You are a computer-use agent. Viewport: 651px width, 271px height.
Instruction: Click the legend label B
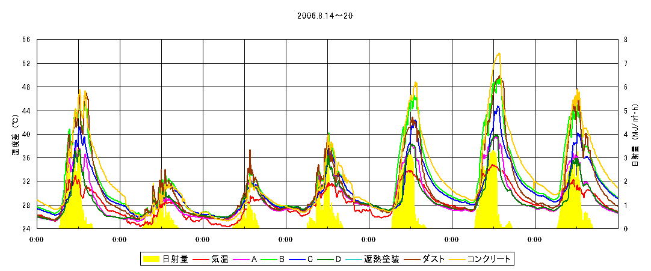click(282, 260)
